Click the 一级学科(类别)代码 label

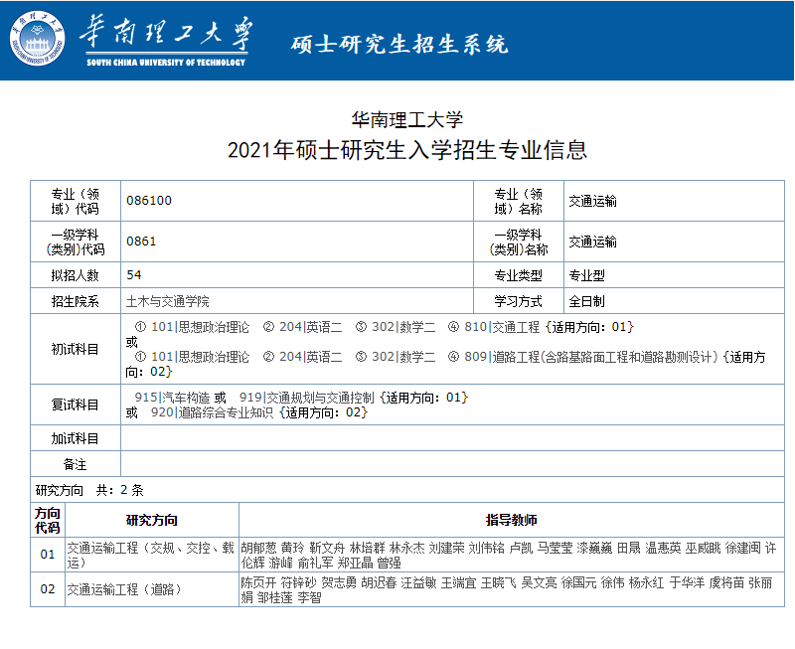[76, 242]
